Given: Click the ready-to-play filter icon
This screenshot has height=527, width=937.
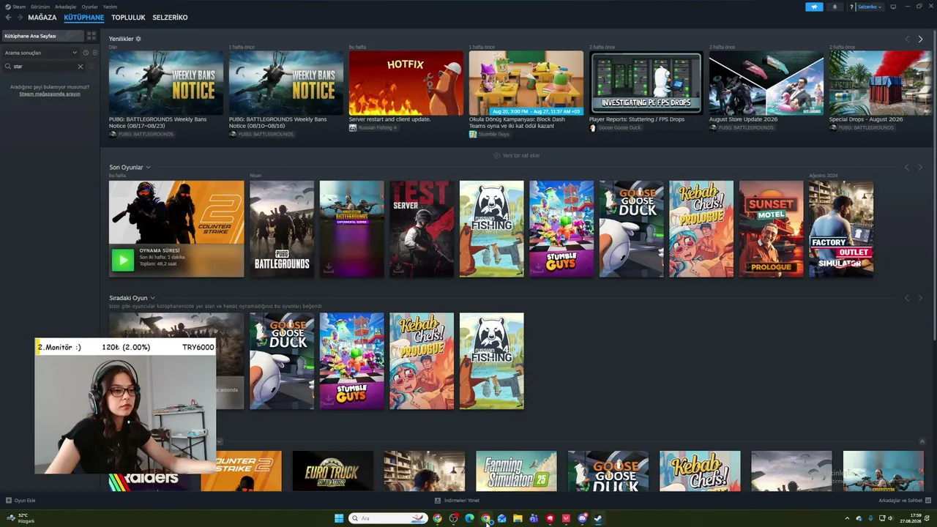Looking at the screenshot, I should pyautogui.click(x=94, y=53).
